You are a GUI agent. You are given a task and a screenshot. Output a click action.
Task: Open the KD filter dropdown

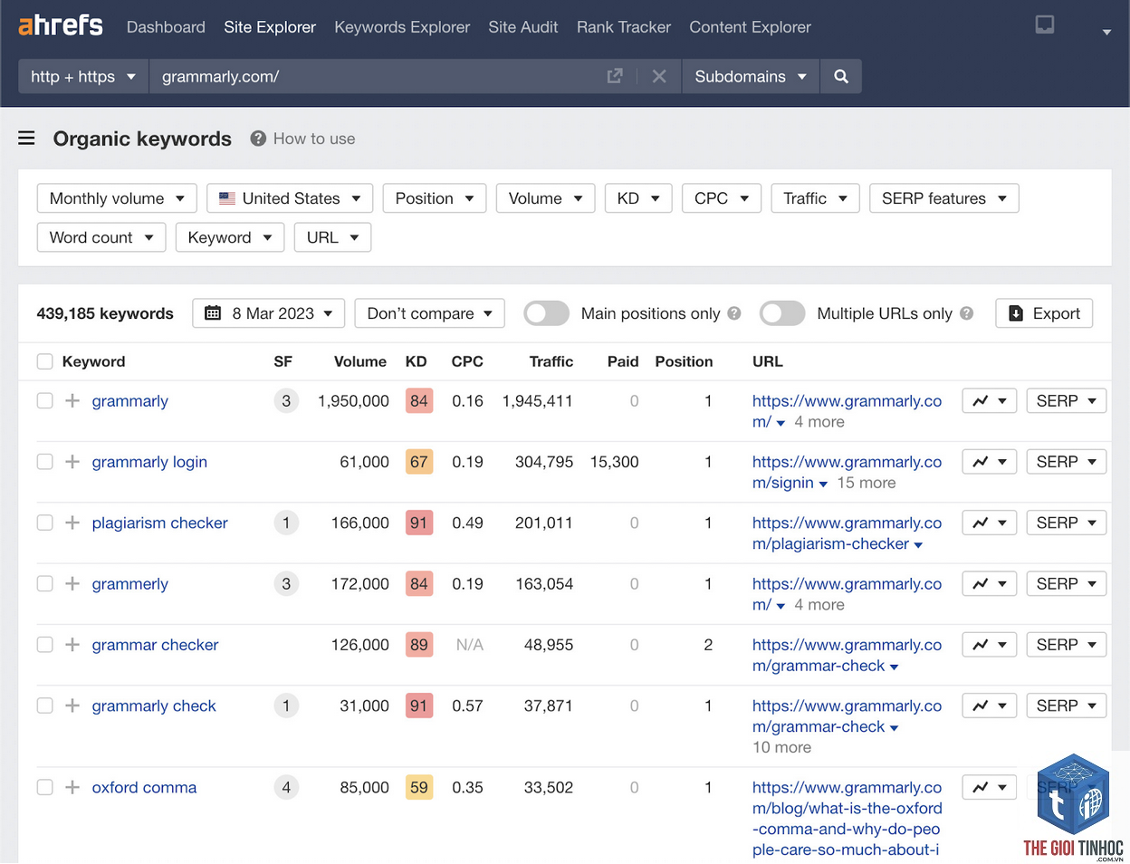(638, 198)
